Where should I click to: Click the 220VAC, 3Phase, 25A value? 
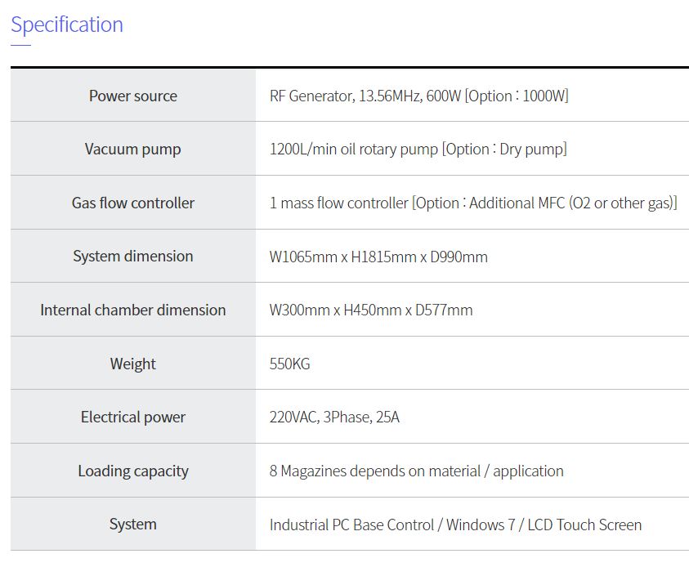(x=334, y=417)
